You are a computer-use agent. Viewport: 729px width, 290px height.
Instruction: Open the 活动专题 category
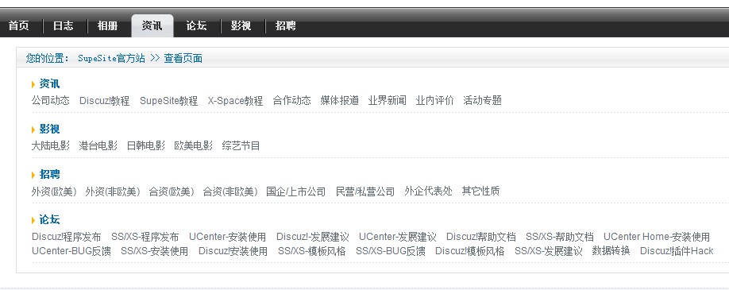point(483,100)
